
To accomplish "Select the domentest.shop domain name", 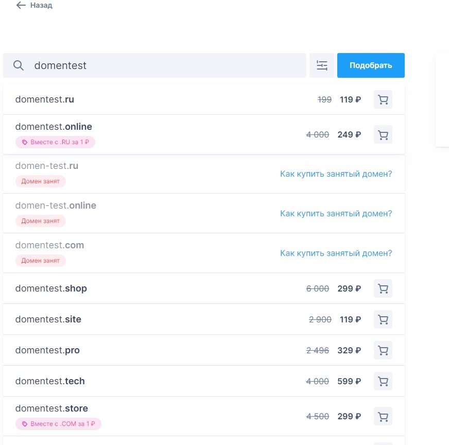I will point(51,288).
